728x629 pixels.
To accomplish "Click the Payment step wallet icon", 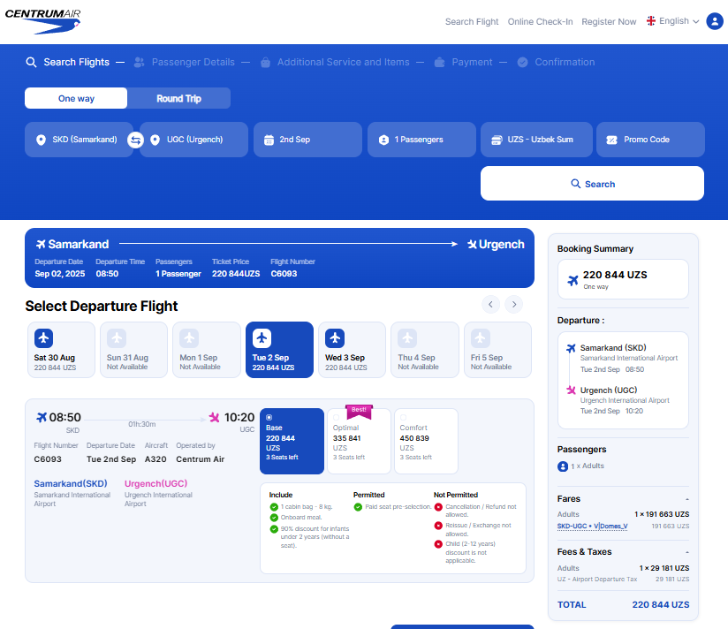I will click(x=439, y=62).
